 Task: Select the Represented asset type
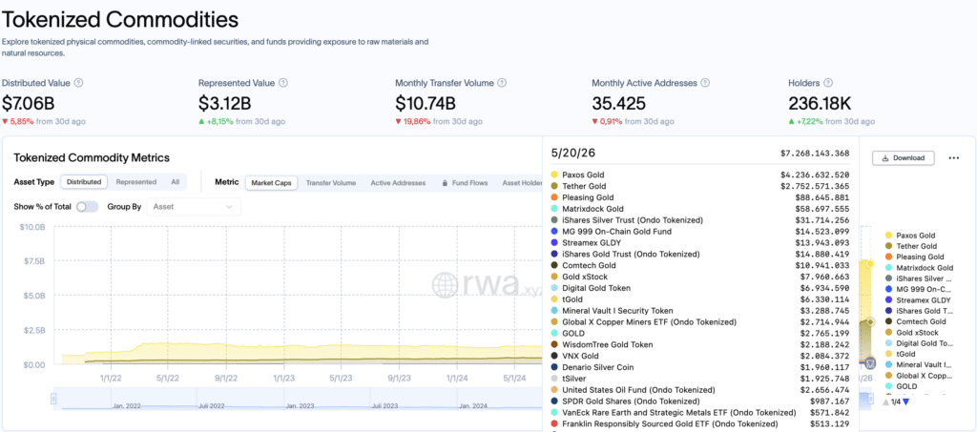(x=135, y=182)
